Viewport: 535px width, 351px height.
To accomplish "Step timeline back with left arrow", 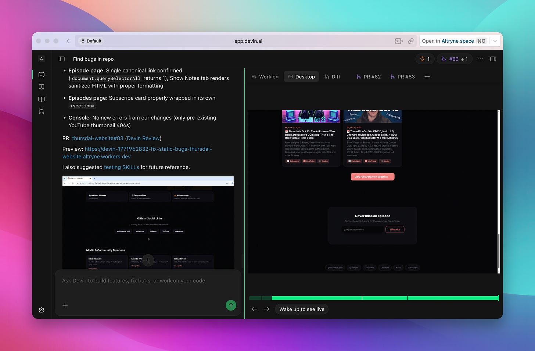I will (x=255, y=309).
